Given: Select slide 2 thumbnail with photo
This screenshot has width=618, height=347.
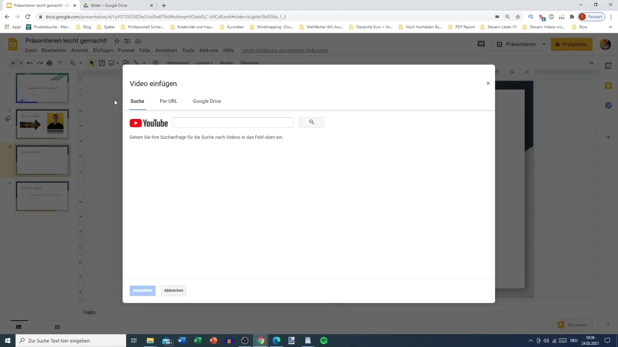Looking at the screenshot, I should click(42, 124).
